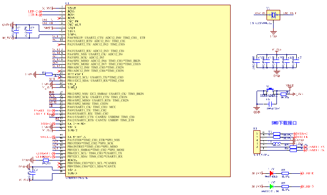Click the no-connect cross on PB1 pin
Image resolution: width=327 pixels, height=195 pixels.
tap(59, 71)
